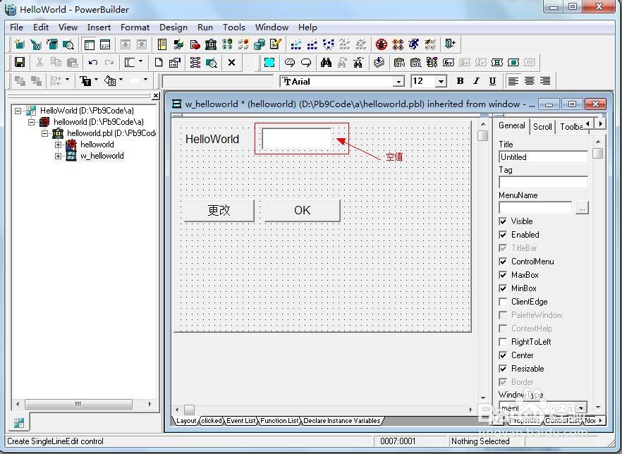Click the Cut scissors icon
The width and height of the screenshot is (622, 454).
[x=39, y=62]
